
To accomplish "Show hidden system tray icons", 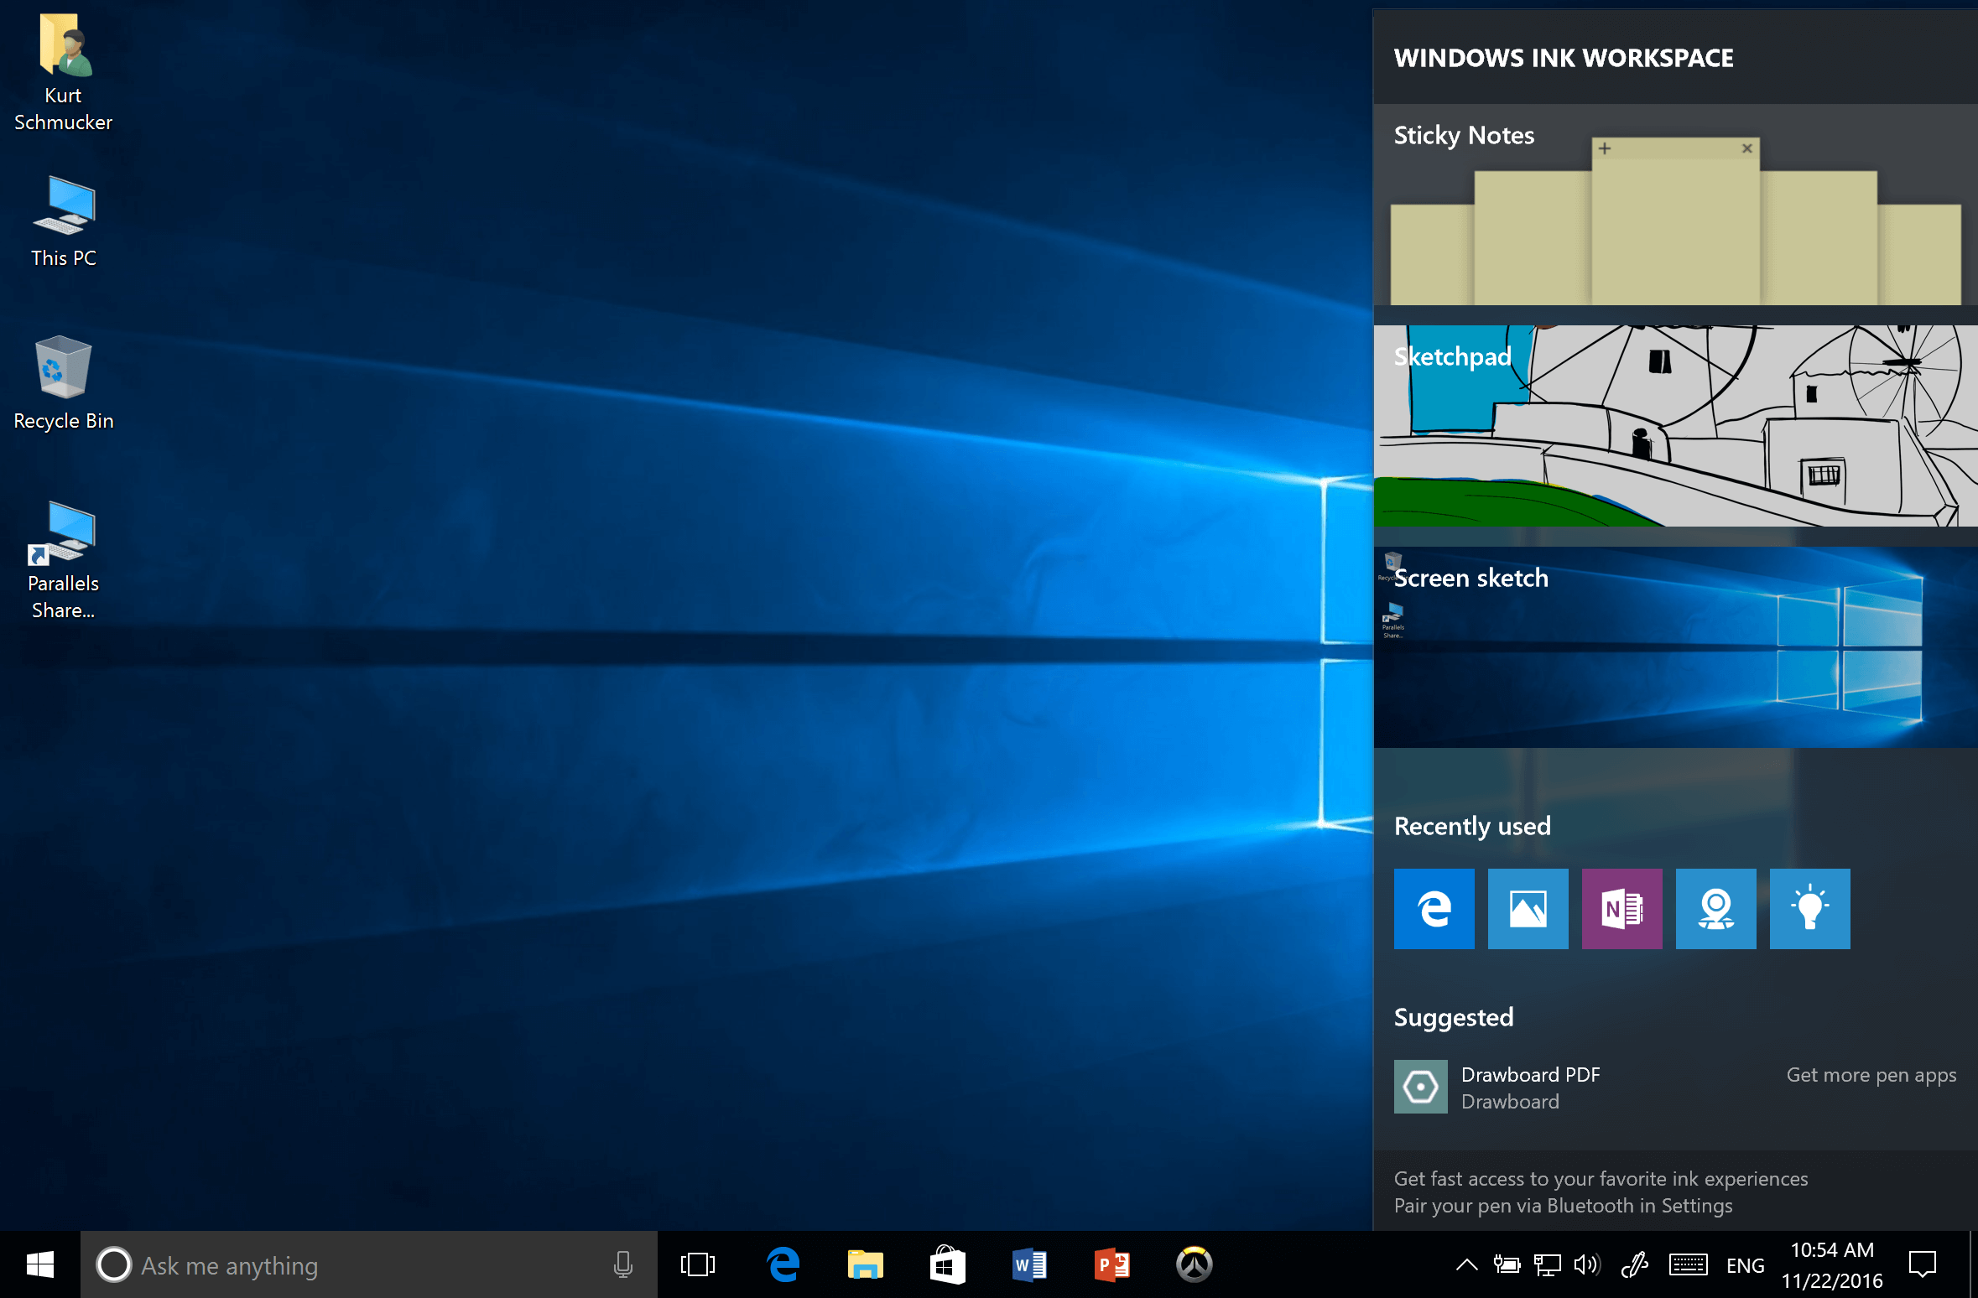I will (1466, 1264).
